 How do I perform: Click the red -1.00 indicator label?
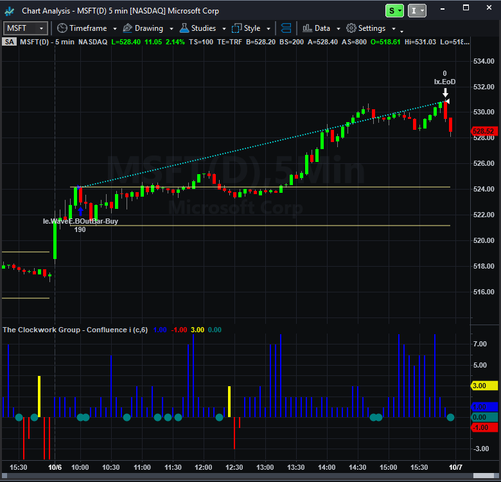[484, 427]
